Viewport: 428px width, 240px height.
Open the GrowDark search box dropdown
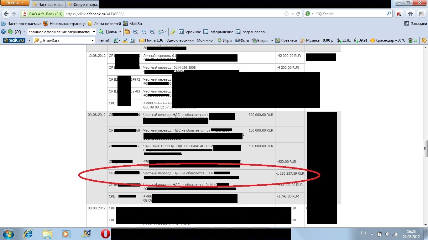(x=92, y=40)
